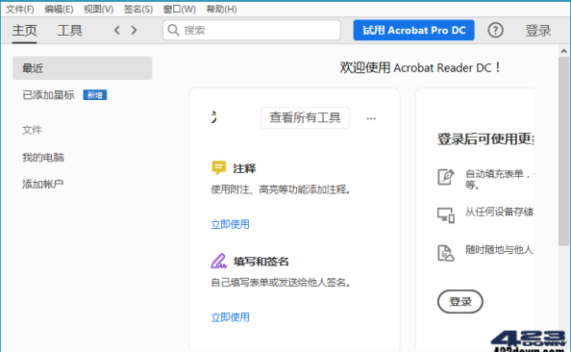
Task: Go back with the left arrow
Action: click(117, 30)
